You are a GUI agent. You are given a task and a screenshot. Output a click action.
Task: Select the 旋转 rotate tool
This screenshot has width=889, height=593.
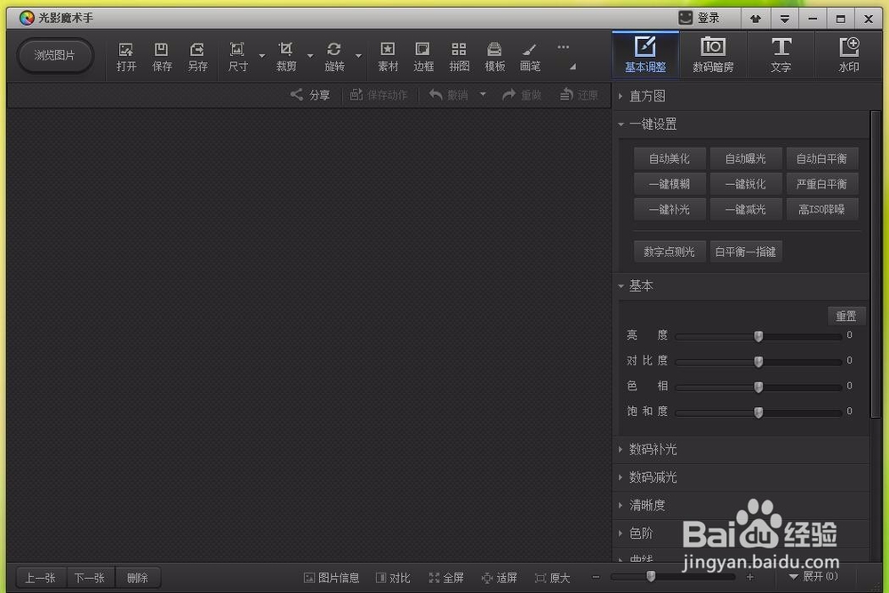click(x=334, y=57)
